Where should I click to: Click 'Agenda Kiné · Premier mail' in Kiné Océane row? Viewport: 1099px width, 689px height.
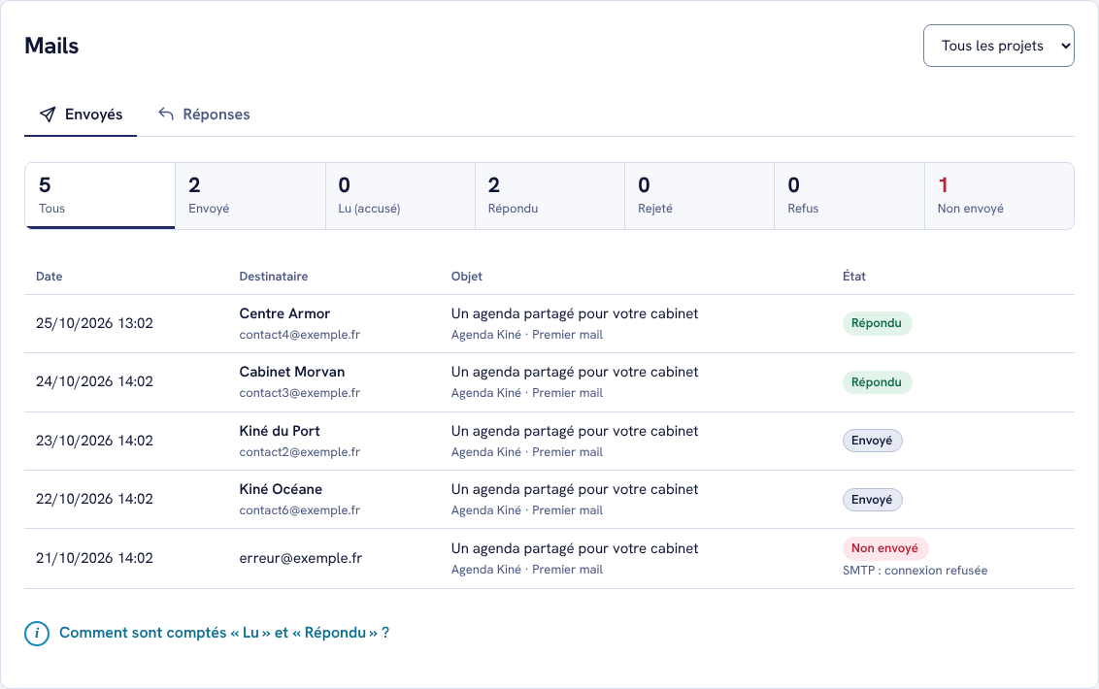[527, 510]
